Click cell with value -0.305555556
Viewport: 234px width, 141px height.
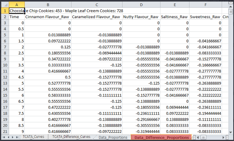click(141, 126)
